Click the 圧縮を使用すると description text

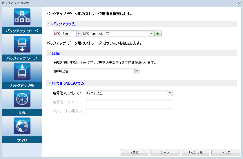pos(104,63)
